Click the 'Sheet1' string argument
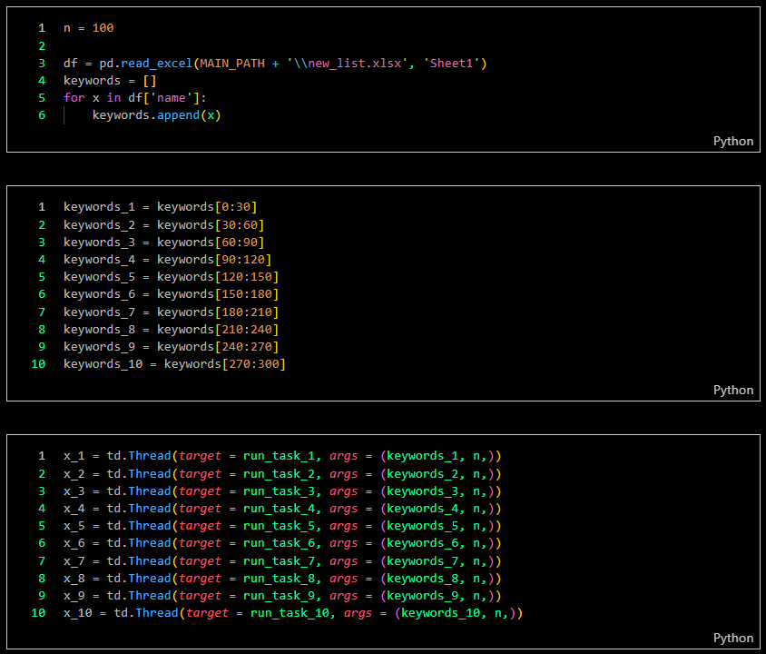The width and height of the screenshot is (766, 654). click(451, 63)
